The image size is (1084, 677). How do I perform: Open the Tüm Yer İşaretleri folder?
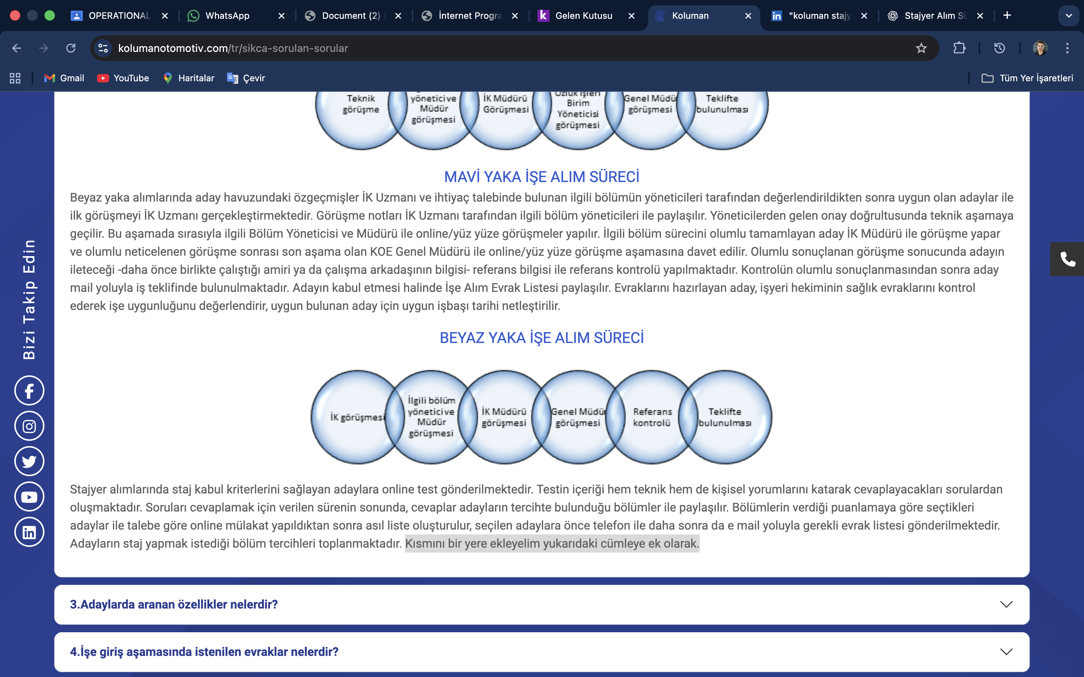pyautogui.click(x=1027, y=78)
